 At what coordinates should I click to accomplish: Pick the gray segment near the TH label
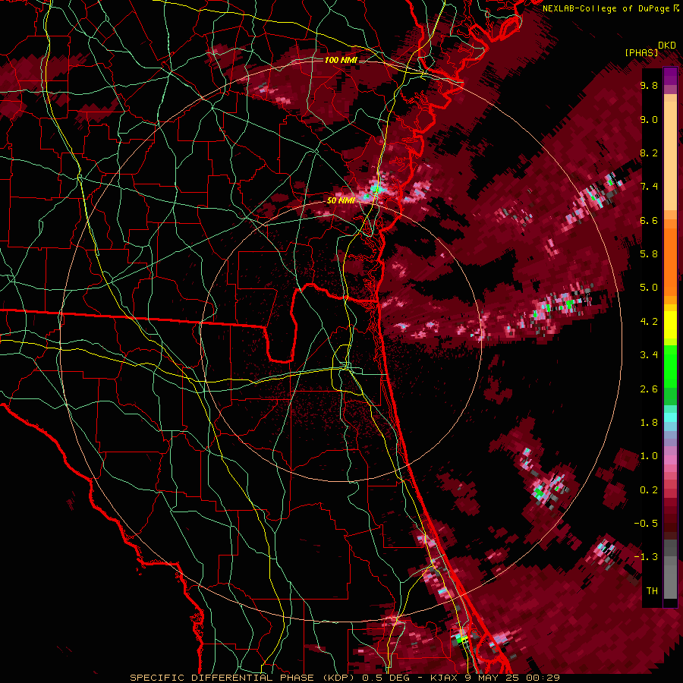(670, 584)
